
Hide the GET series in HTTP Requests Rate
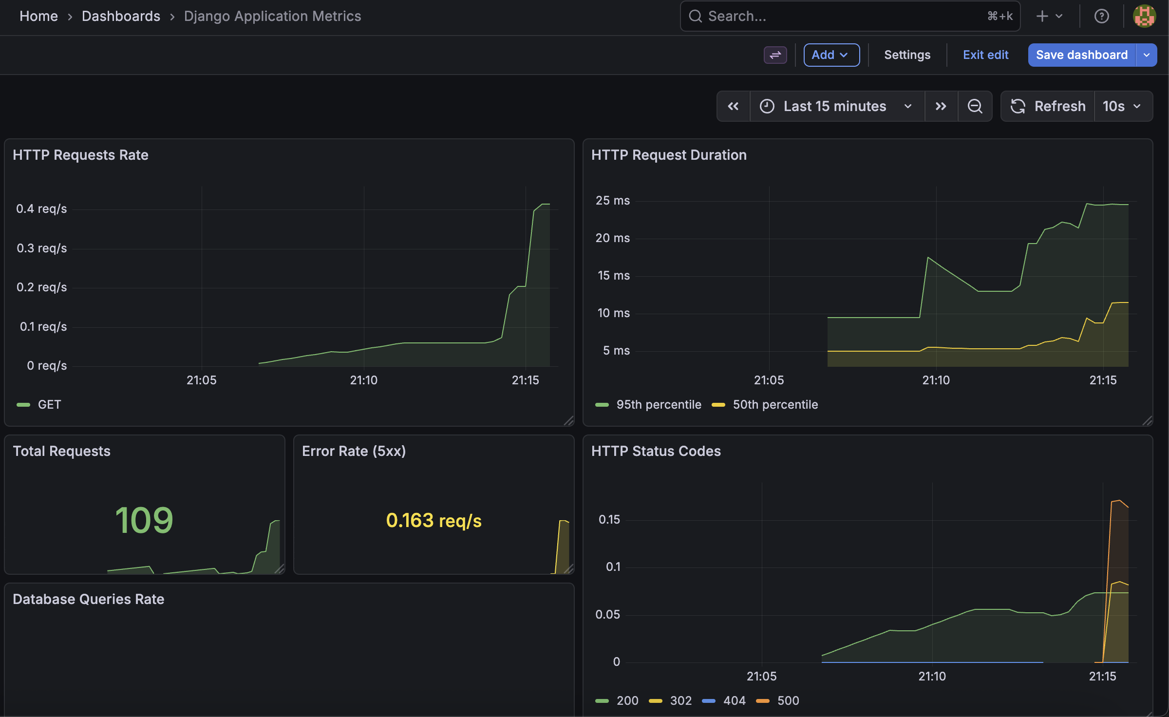coord(49,404)
